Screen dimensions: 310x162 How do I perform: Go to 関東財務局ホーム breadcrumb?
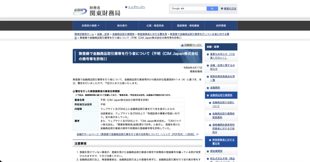(84, 34)
